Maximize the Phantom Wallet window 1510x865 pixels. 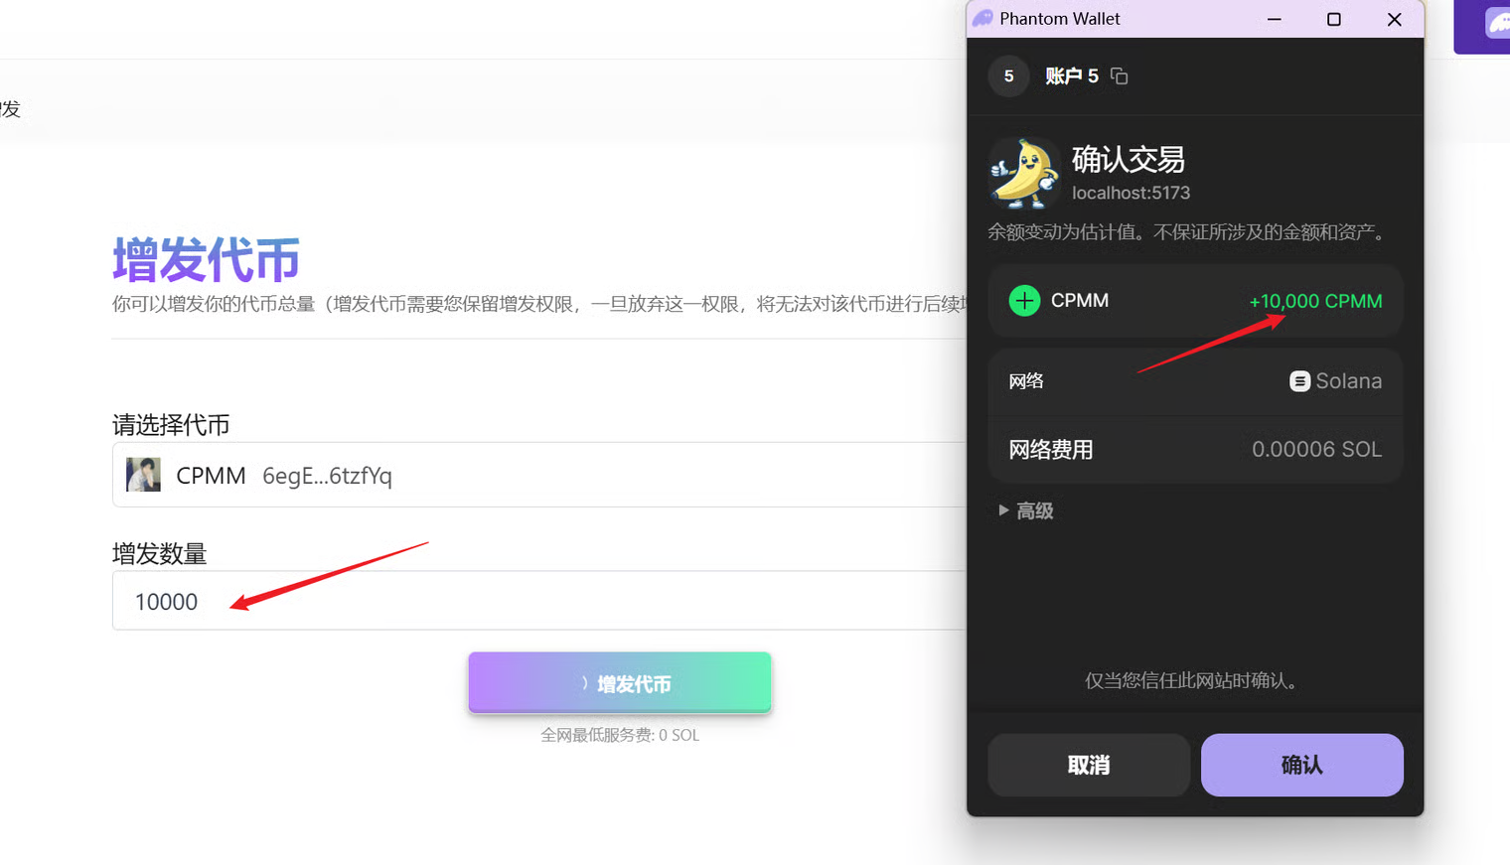pos(1334,19)
